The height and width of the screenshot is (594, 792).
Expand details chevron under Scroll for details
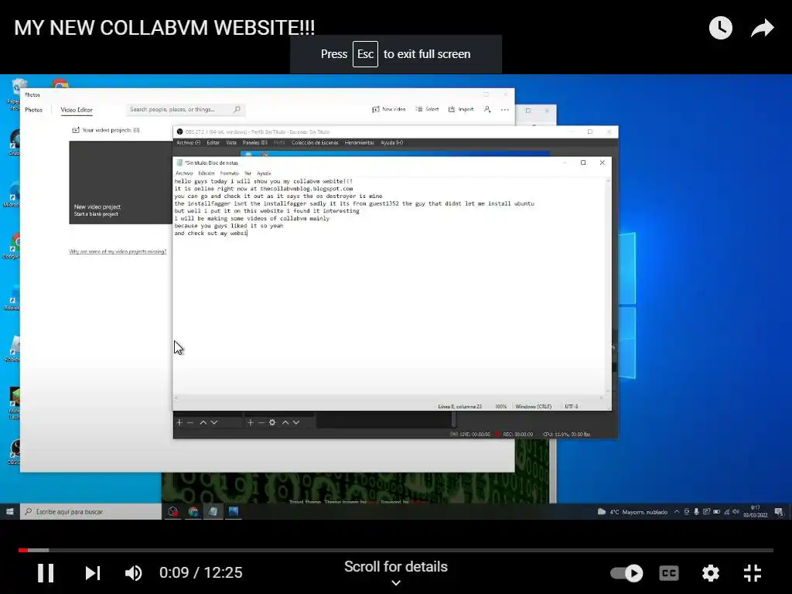(x=396, y=583)
